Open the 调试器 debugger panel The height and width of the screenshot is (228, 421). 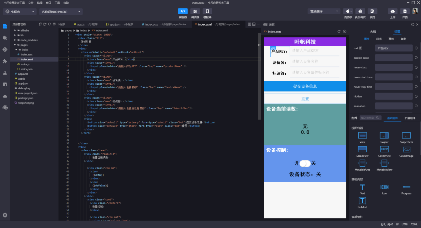click(195, 11)
